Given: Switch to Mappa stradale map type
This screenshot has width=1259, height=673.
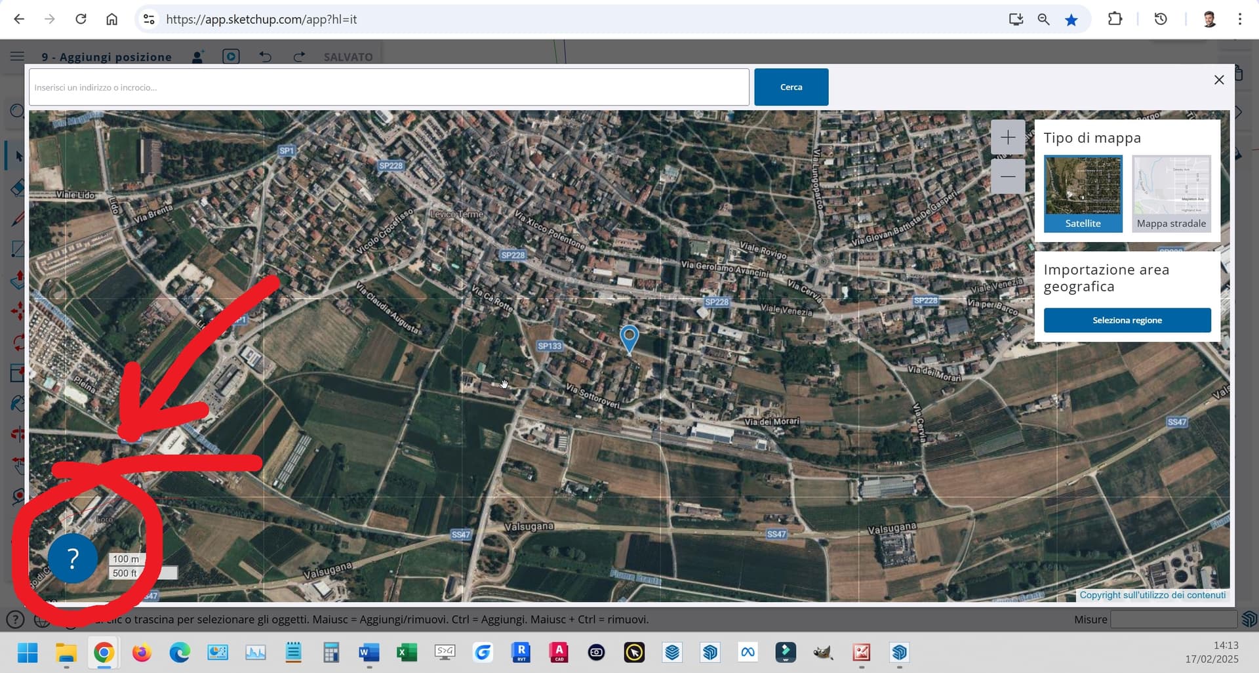Looking at the screenshot, I should [x=1171, y=194].
